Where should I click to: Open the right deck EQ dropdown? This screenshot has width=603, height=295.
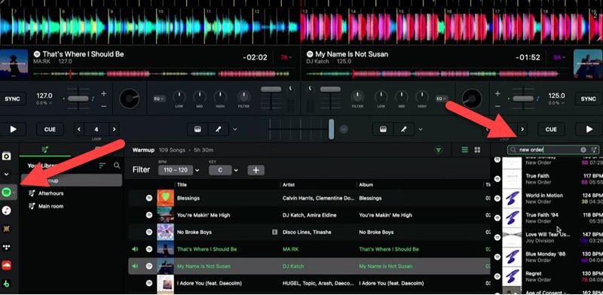[x=442, y=99]
